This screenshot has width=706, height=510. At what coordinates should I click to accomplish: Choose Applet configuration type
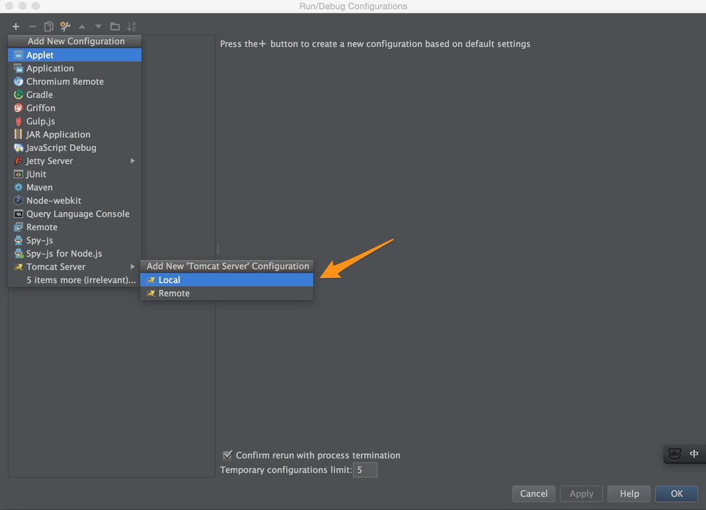tap(75, 55)
